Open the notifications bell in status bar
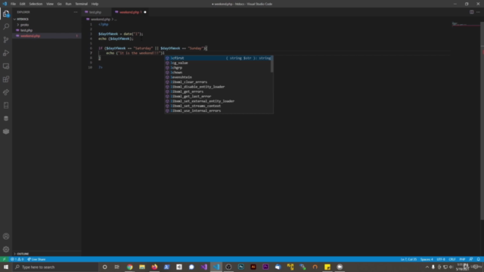Image resolution: width=484 pixels, height=272 pixels. pos(479,259)
